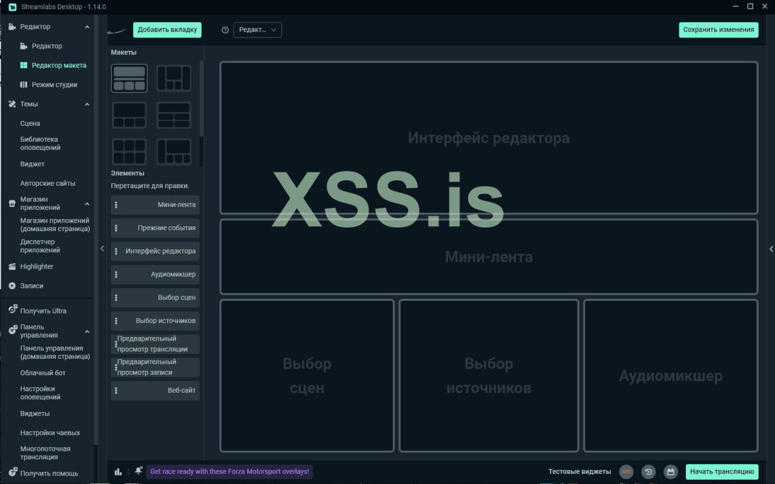
Task: Switch to Режим студии
Action: 54,85
